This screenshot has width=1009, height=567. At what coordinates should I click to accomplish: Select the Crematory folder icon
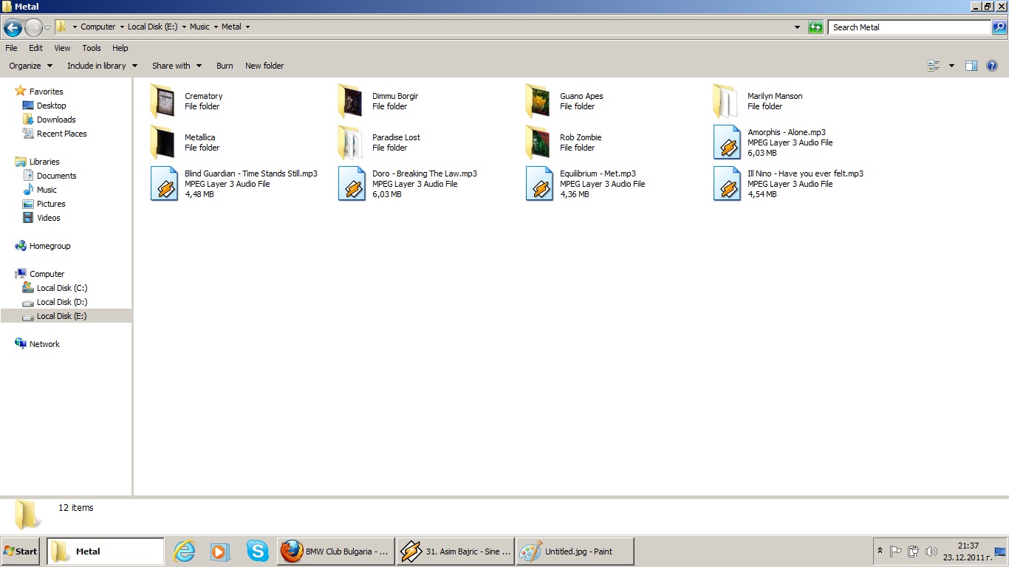(x=163, y=101)
